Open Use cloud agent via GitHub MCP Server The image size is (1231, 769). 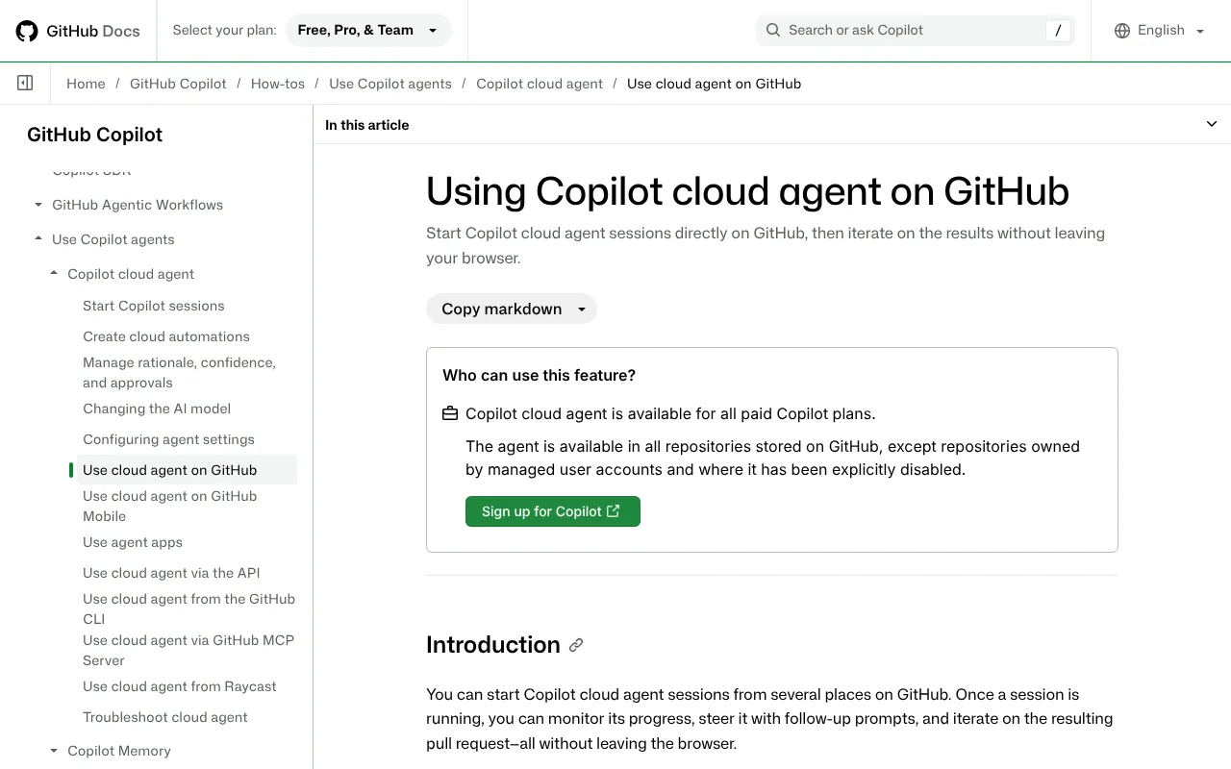tap(188, 650)
